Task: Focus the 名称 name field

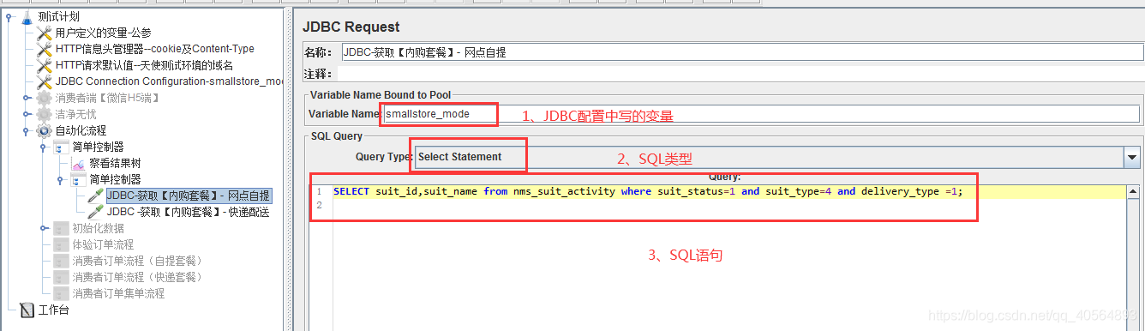Action: (x=742, y=52)
